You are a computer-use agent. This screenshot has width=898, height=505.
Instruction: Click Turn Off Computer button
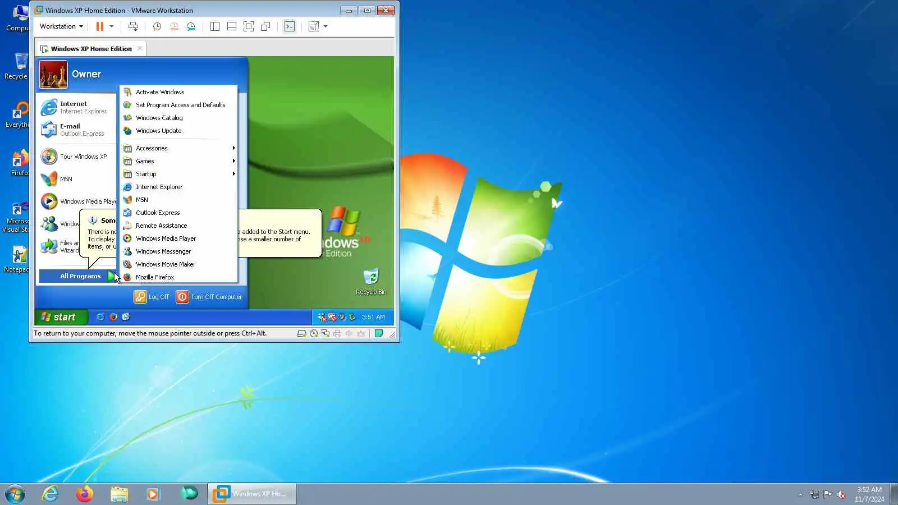click(209, 297)
